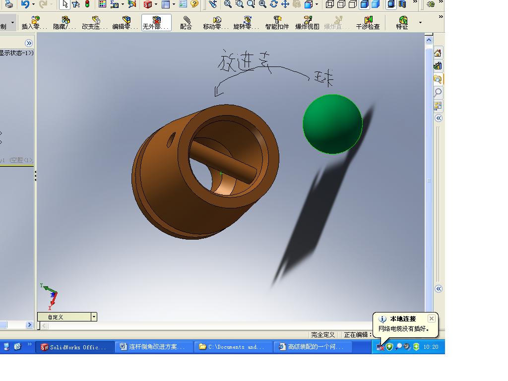This screenshot has height=381, width=508.
Task: Expand the view orientation dropdown arrow
Action: tap(317, 4)
